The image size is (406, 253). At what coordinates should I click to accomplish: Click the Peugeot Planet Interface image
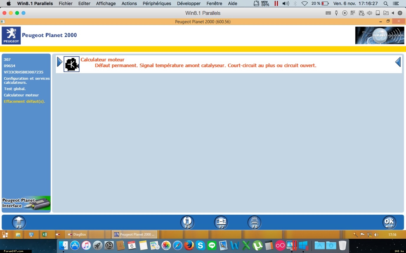click(26, 203)
